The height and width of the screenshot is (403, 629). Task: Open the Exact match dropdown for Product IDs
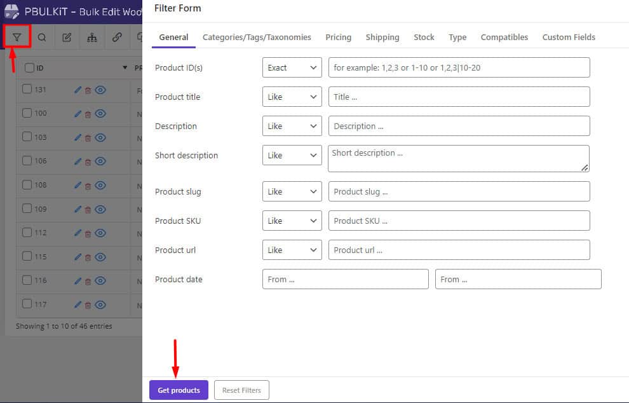pos(292,67)
